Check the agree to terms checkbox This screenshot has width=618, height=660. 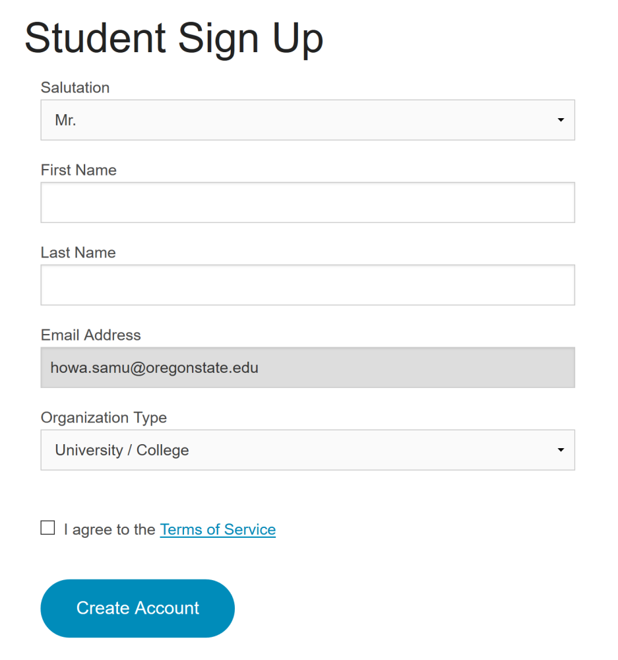(47, 528)
